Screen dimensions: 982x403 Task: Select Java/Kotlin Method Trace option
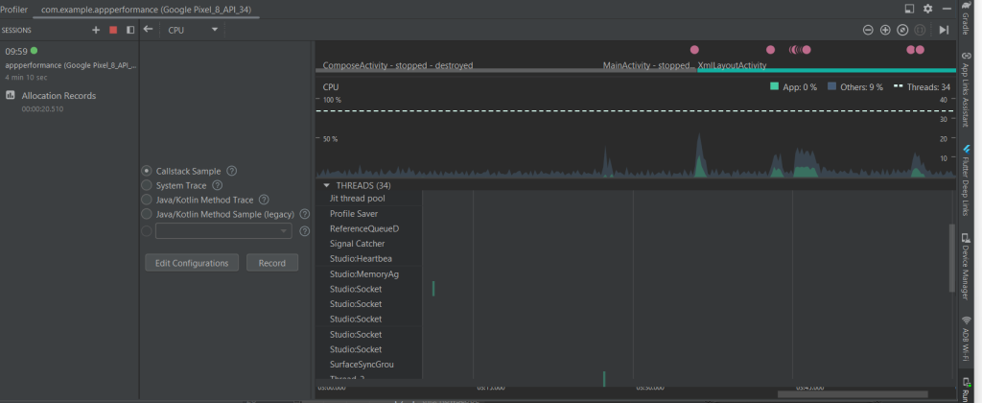pyautogui.click(x=146, y=200)
